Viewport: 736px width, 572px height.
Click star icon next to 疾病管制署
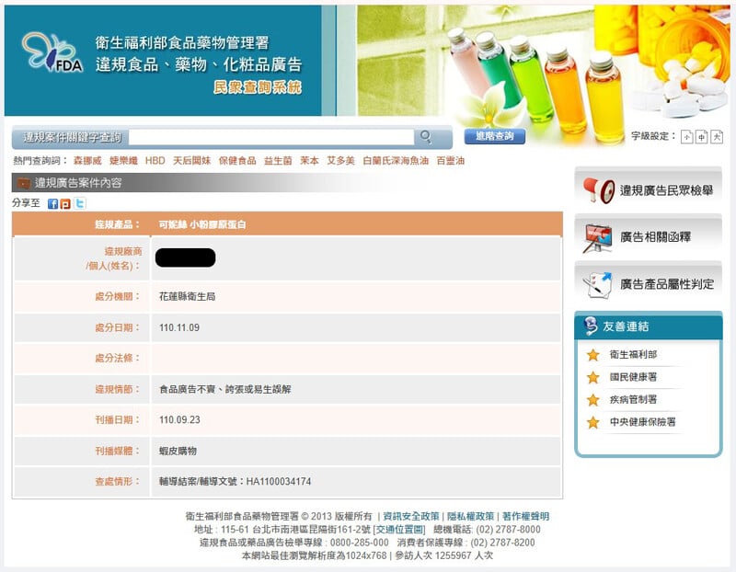pyautogui.click(x=593, y=400)
